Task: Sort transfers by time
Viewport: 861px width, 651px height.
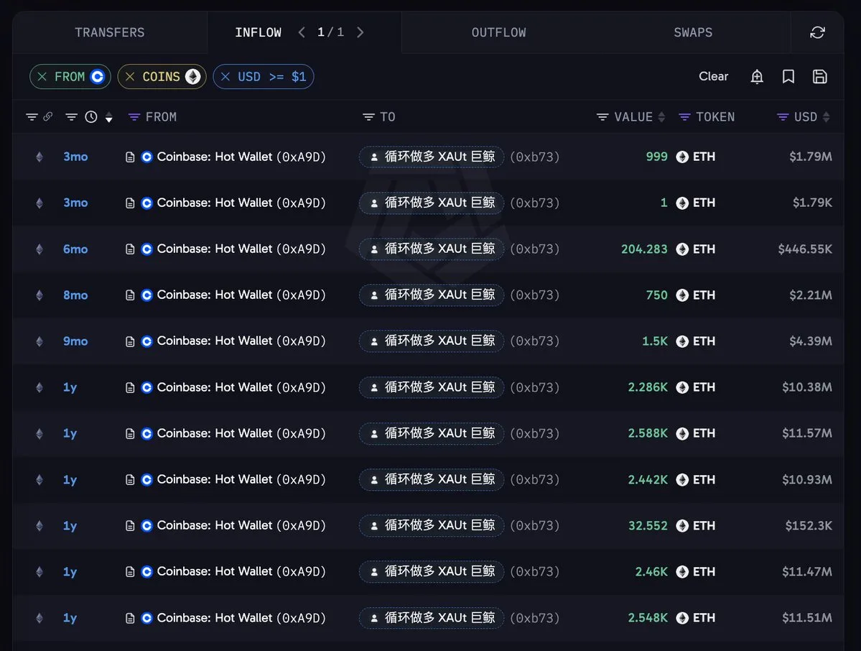Action: [108, 117]
